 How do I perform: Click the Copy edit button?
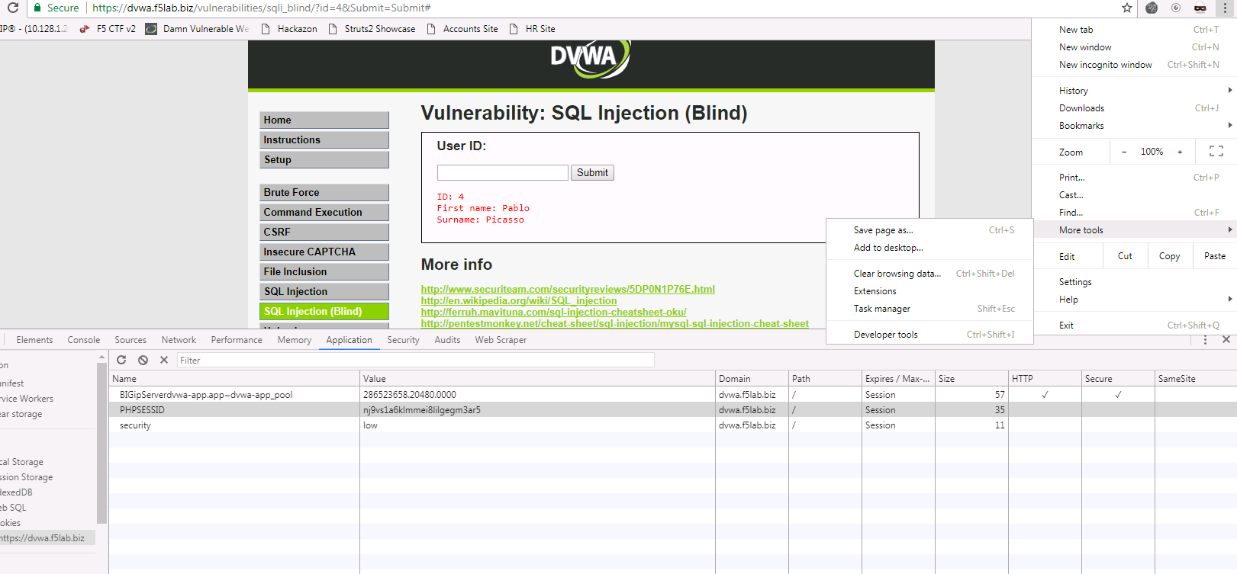pyautogui.click(x=1169, y=256)
